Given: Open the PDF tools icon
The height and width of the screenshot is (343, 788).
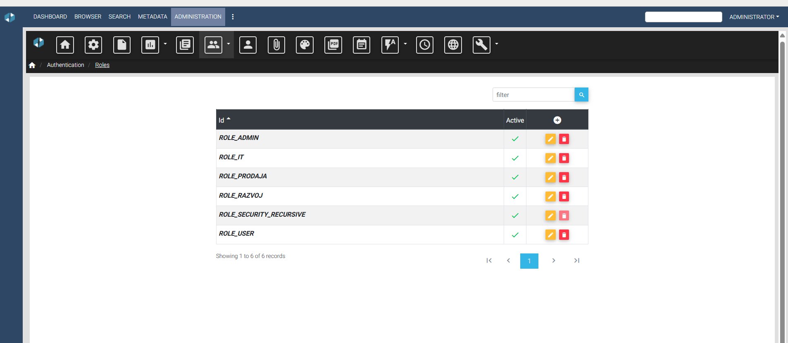Looking at the screenshot, I should point(333,45).
